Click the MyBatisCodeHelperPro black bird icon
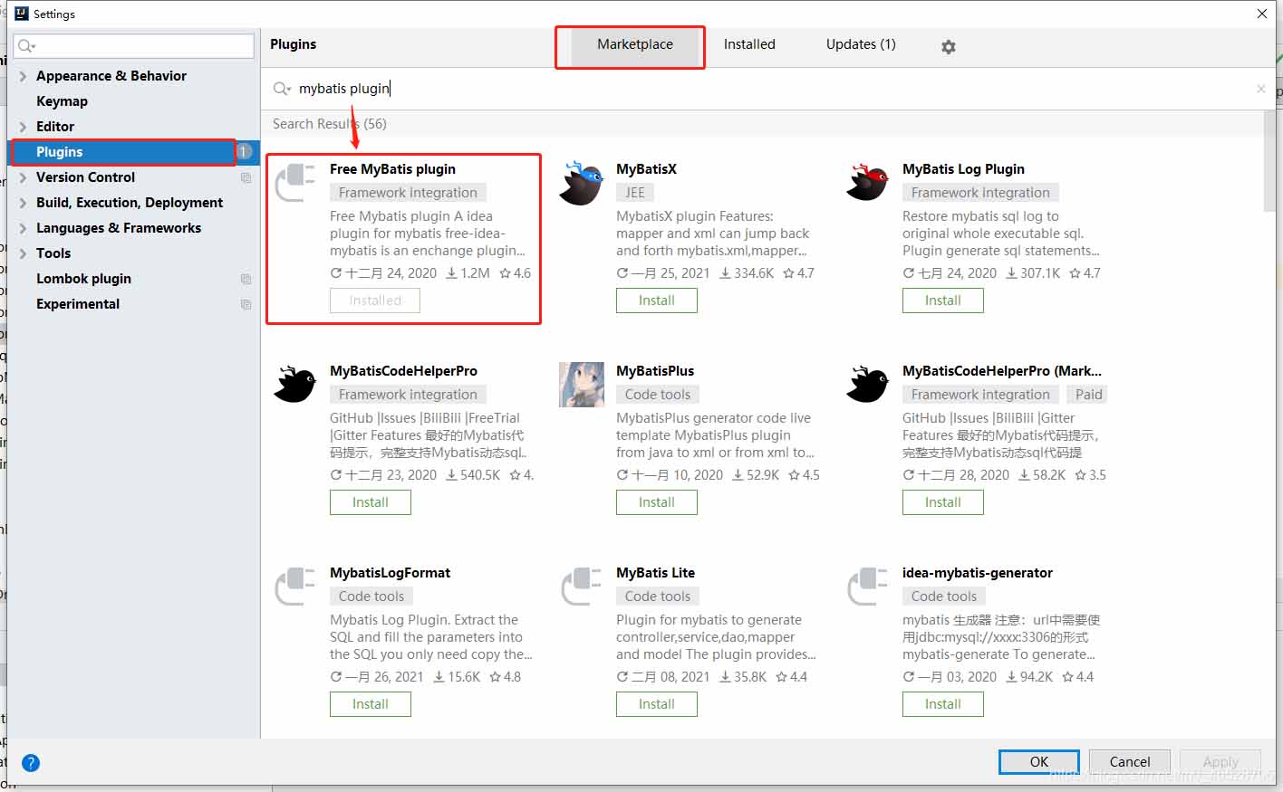The image size is (1283, 792). pyautogui.click(x=295, y=385)
